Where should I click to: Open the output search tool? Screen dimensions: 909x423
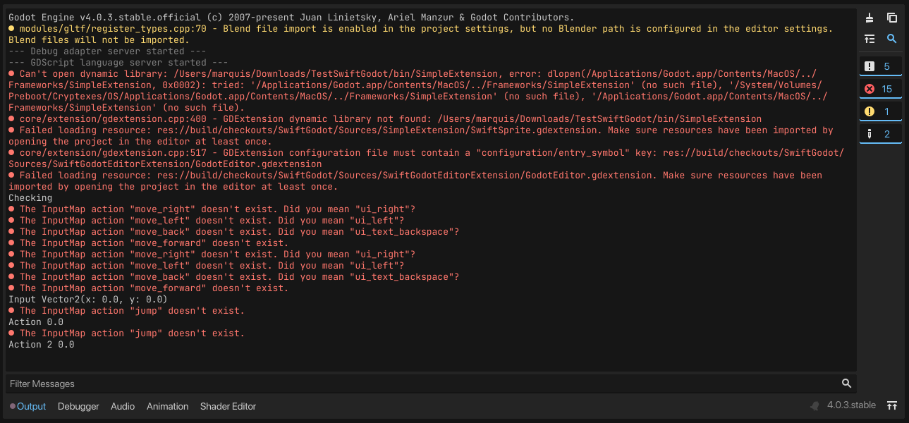(x=891, y=39)
